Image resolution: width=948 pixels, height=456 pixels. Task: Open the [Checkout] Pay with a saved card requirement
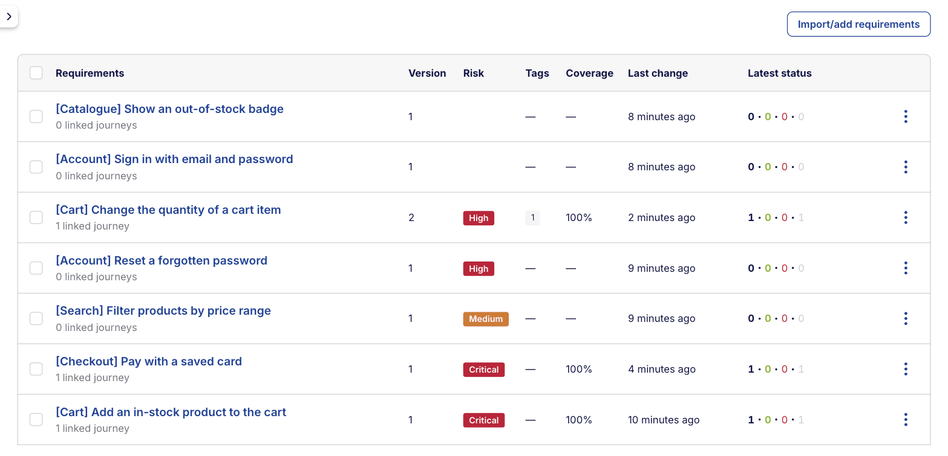tap(149, 362)
